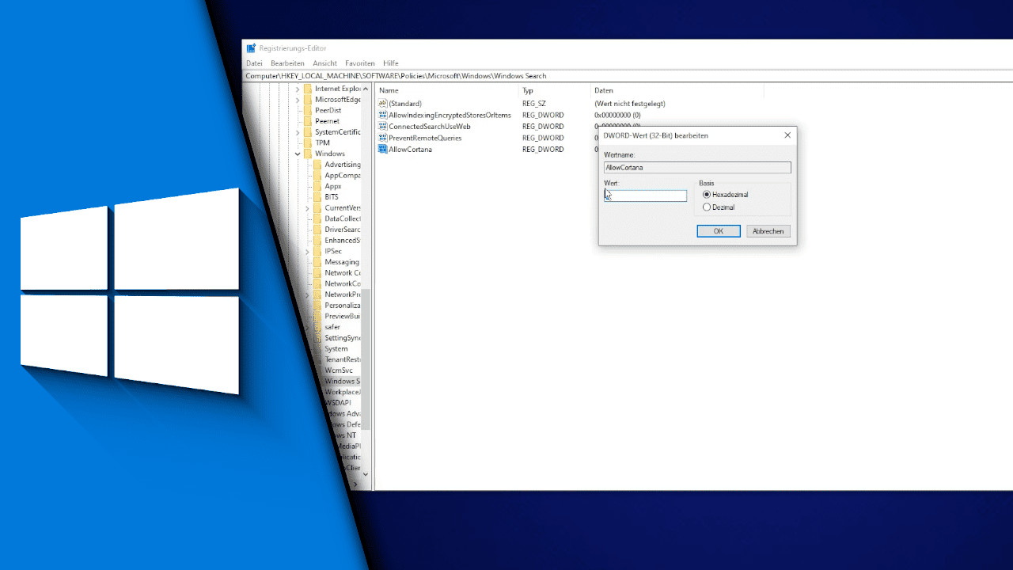Click the Registrierungs-Editor title bar app icon

click(x=251, y=48)
